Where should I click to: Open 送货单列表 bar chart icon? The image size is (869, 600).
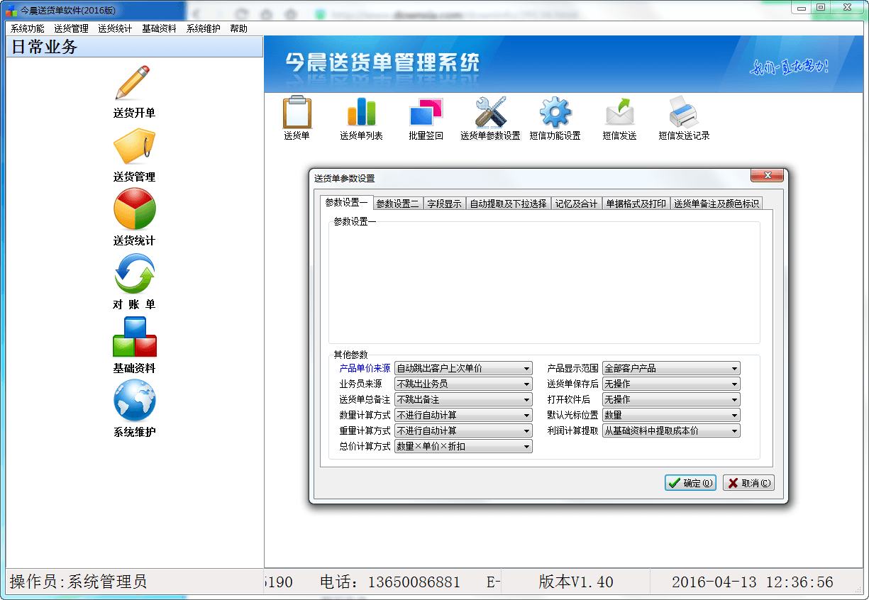coord(361,113)
